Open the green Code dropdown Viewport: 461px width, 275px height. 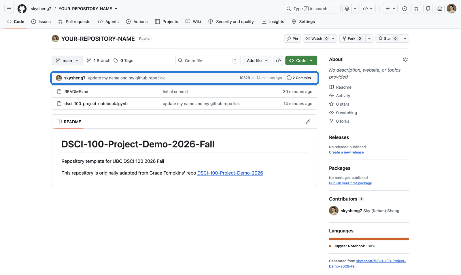tap(301, 60)
